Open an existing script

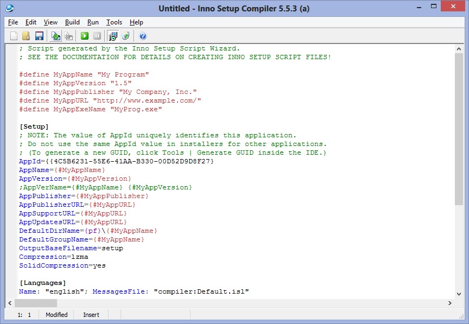click(26, 36)
